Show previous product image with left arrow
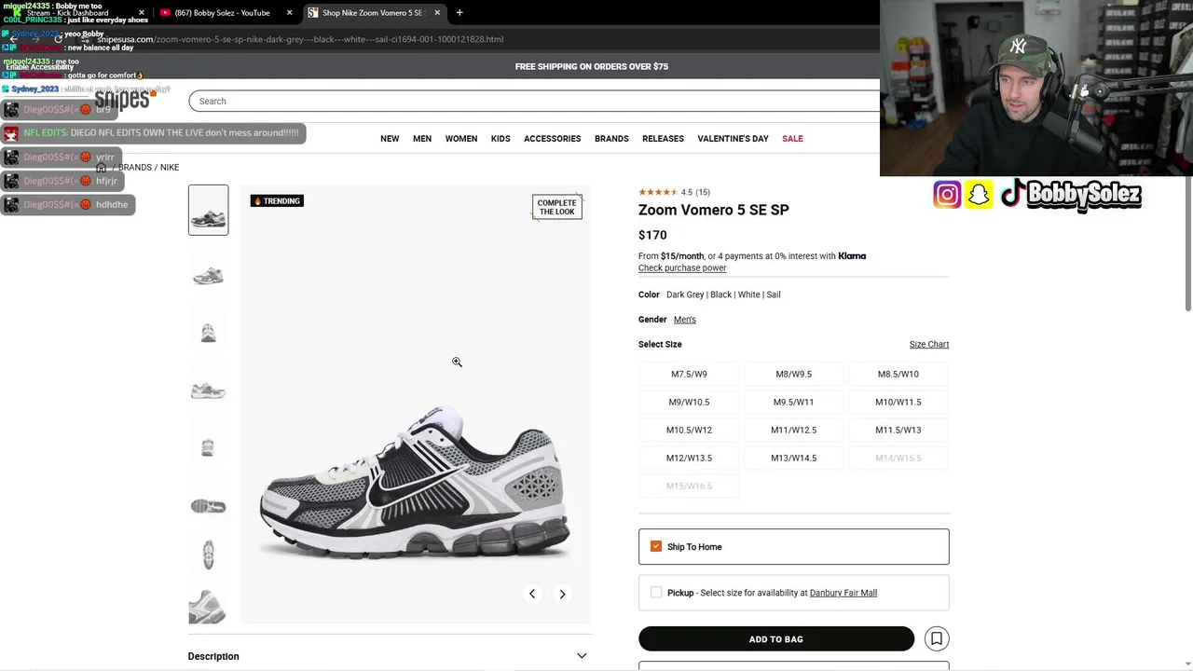 (532, 594)
